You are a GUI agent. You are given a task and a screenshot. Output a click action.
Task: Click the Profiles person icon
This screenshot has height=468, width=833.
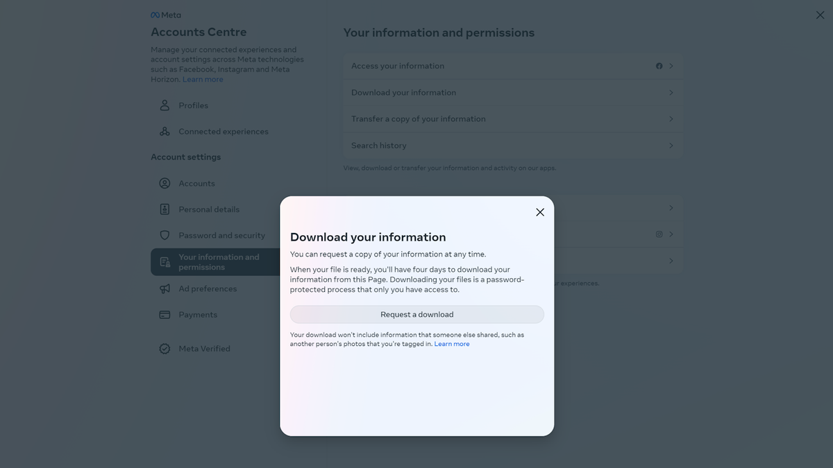pos(165,105)
